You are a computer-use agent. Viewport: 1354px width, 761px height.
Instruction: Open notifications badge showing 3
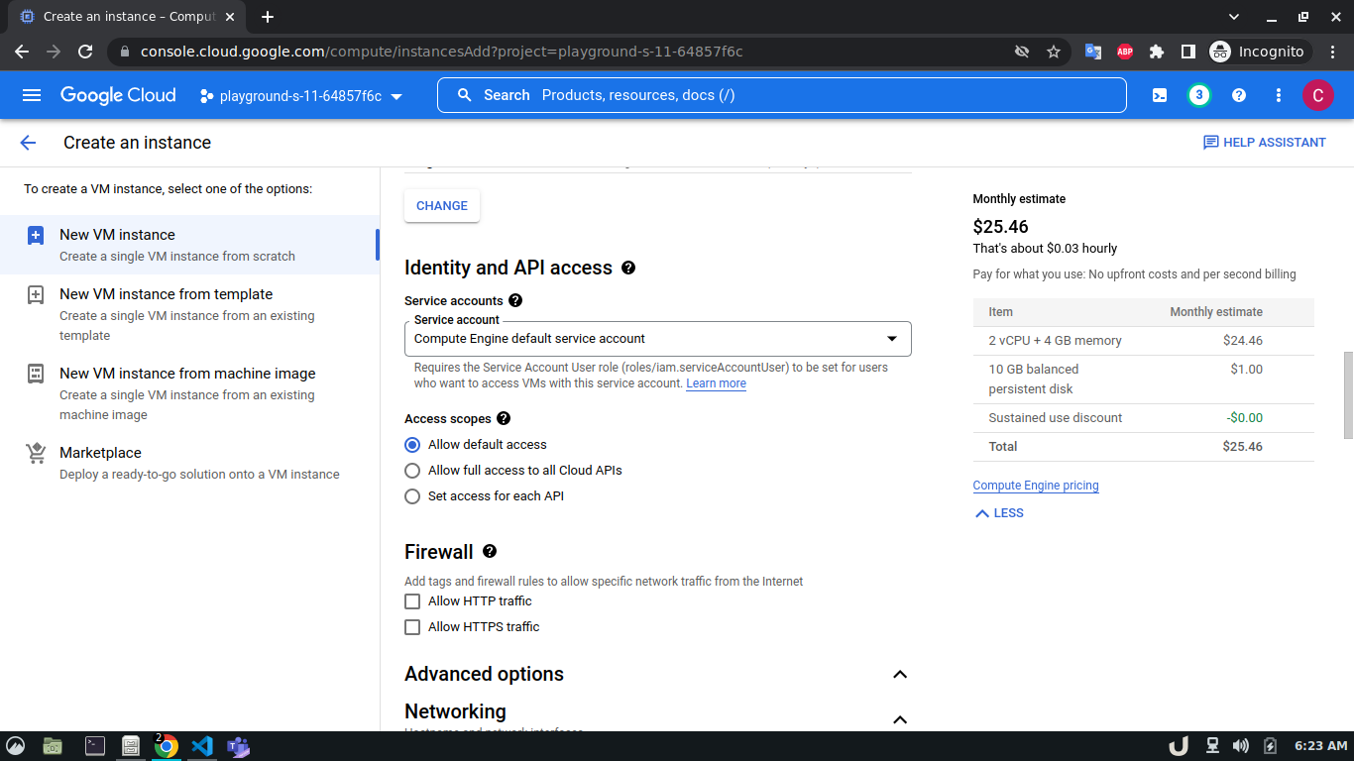[1199, 95]
